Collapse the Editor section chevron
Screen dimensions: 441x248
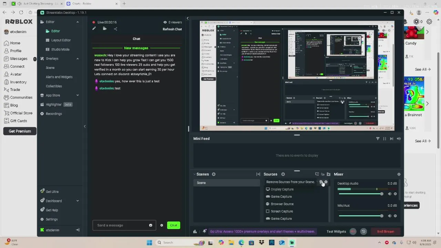pyautogui.click(x=78, y=22)
